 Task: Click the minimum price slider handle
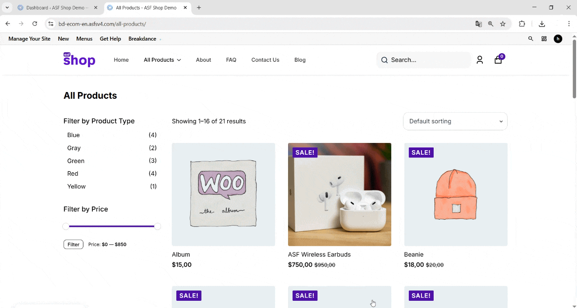[66, 226]
